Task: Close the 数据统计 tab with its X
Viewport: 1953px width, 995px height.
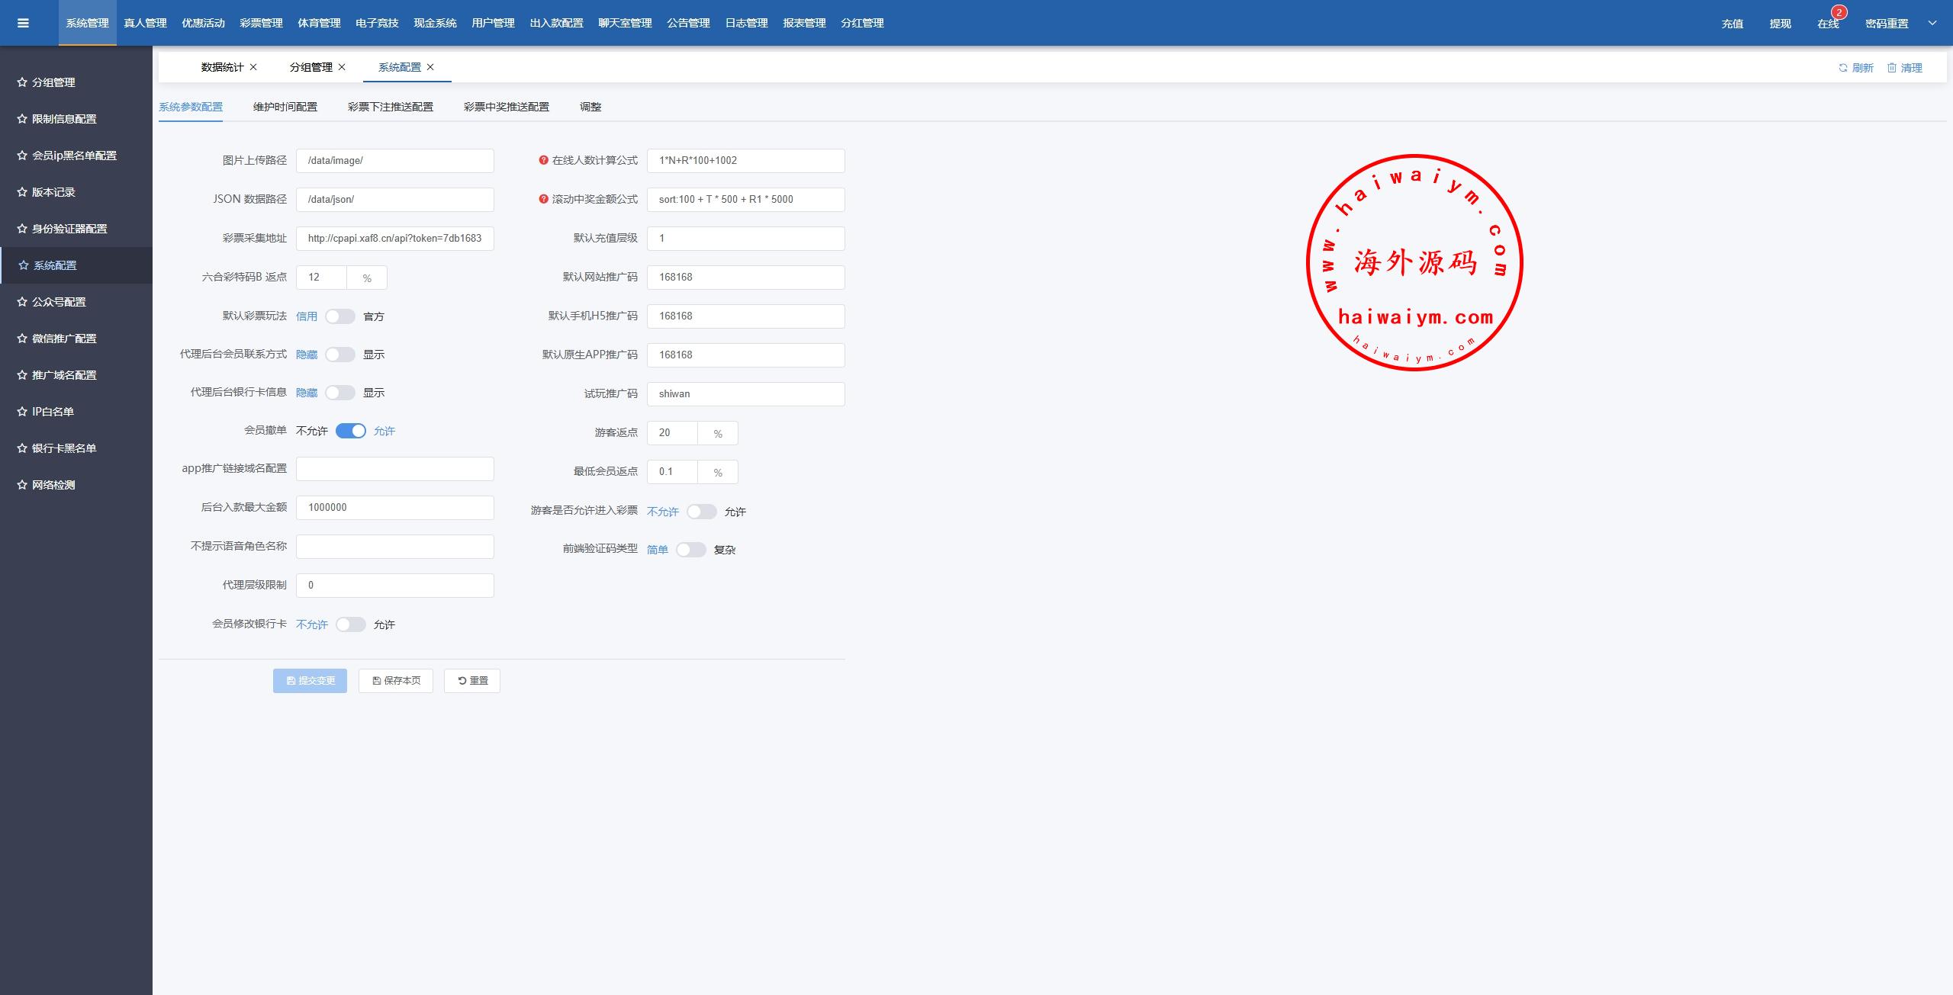Action: point(253,67)
